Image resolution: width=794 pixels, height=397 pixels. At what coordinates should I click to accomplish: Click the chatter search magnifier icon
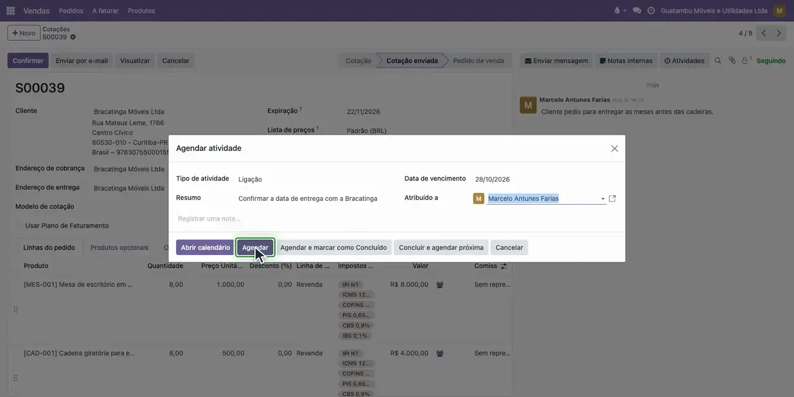point(718,61)
